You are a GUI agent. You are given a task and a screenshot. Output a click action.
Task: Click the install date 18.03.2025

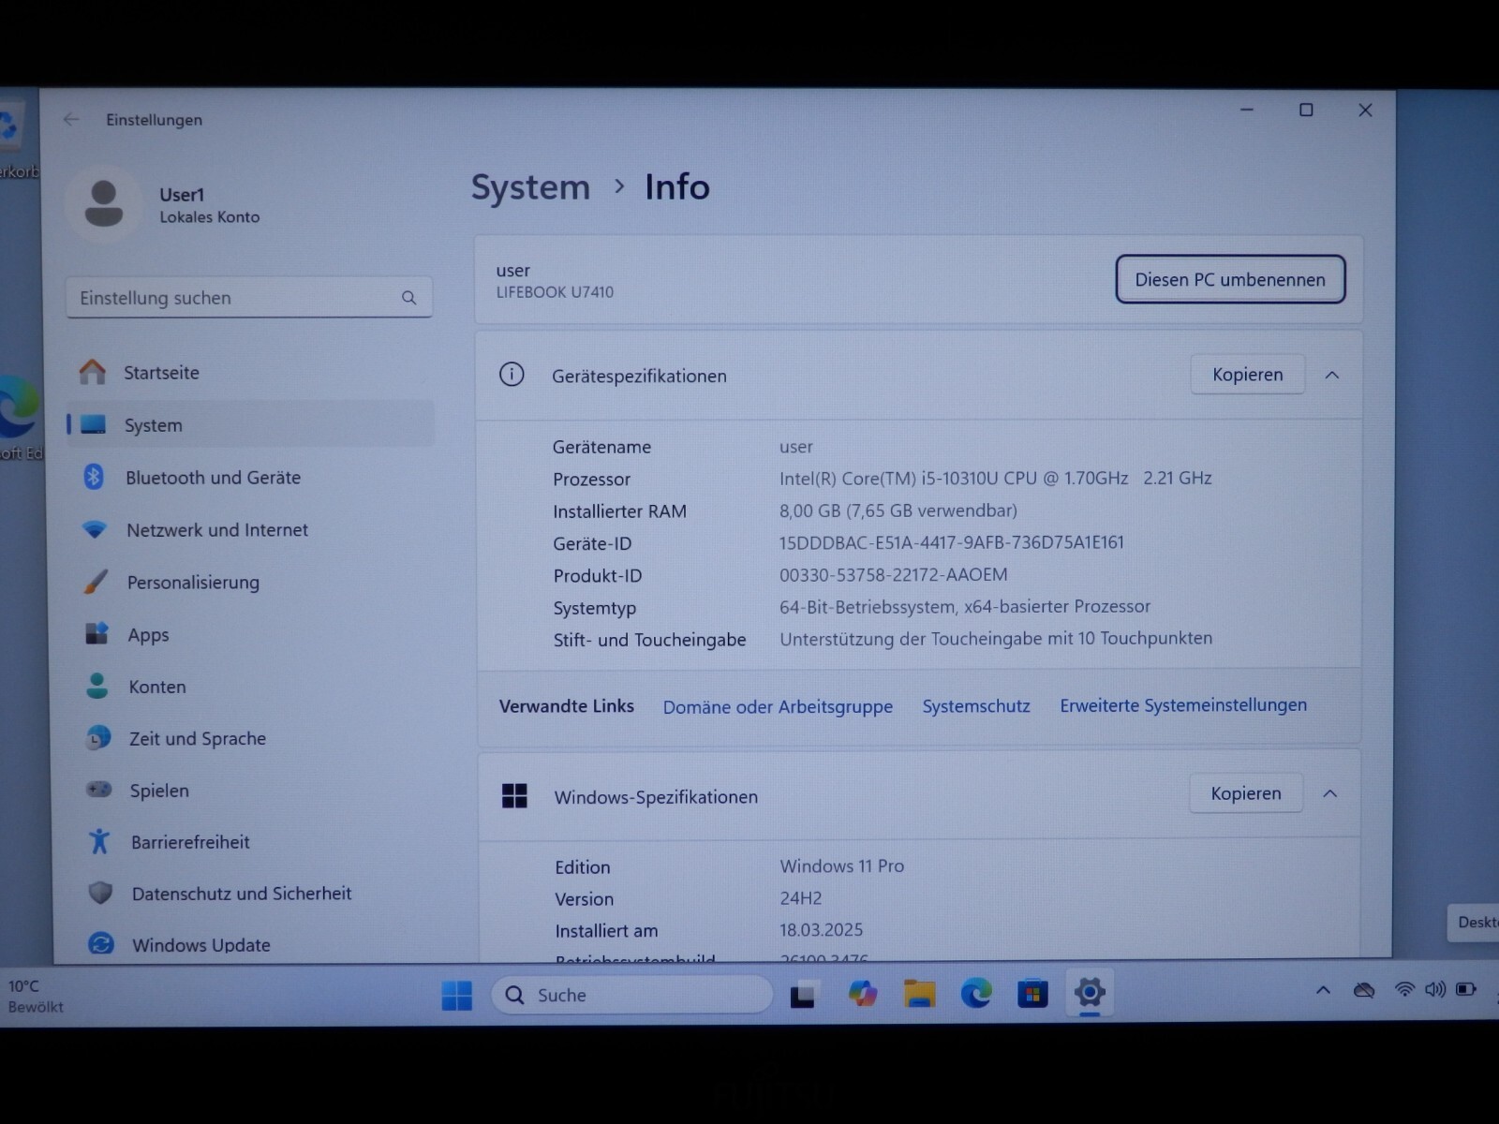[x=821, y=930]
